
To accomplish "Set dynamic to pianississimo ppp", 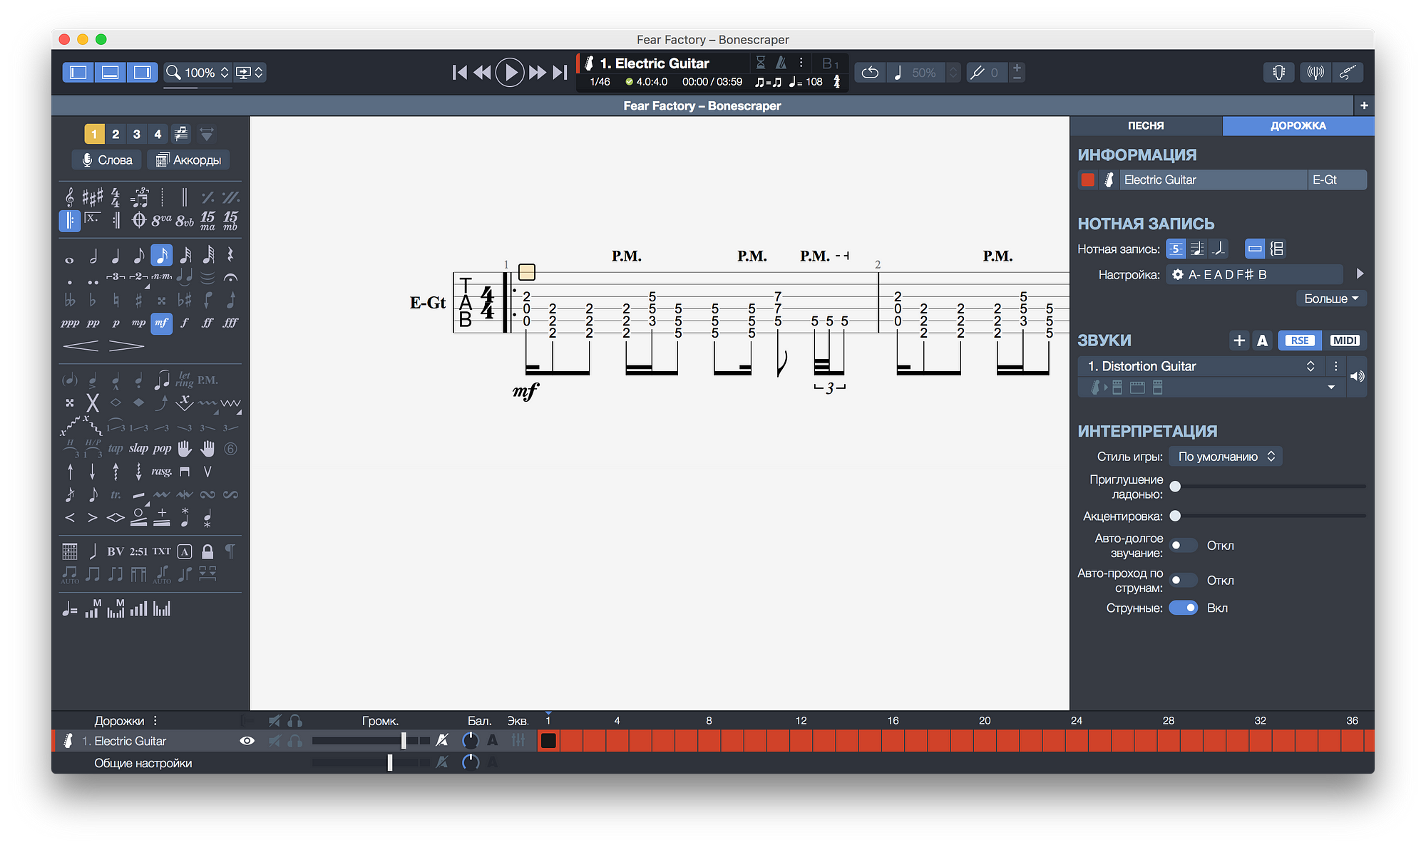I will tap(70, 323).
